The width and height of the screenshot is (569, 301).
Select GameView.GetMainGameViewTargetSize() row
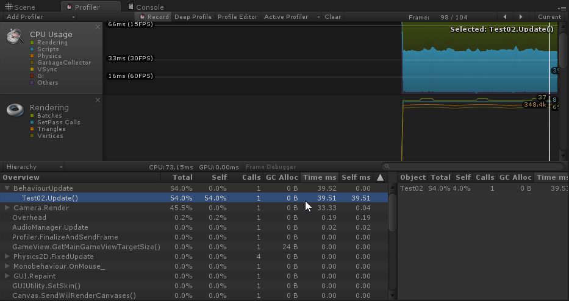coord(194,247)
